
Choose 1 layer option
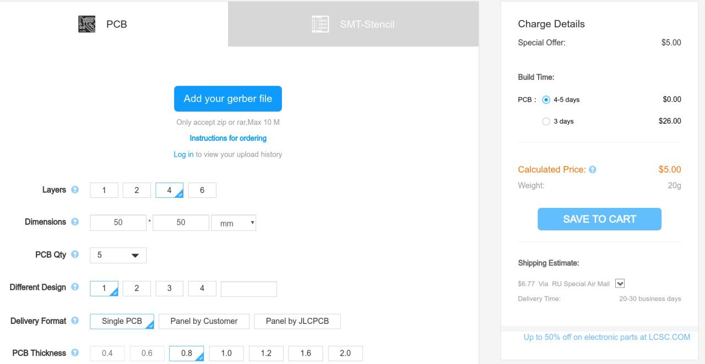coord(104,190)
